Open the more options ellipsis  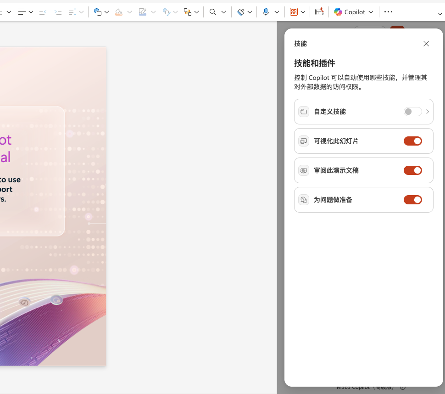(388, 12)
